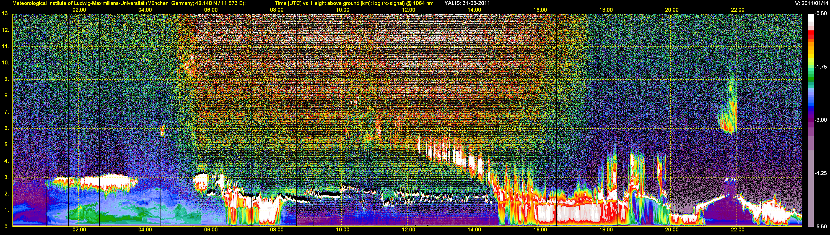Click the '18:00' label on the bottom time axis

(x=606, y=230)
